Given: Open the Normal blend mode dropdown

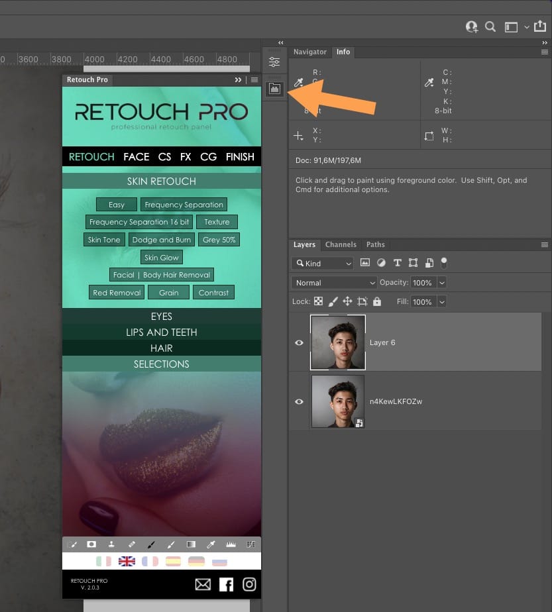Looking at the screenshot, I should 334,283.
